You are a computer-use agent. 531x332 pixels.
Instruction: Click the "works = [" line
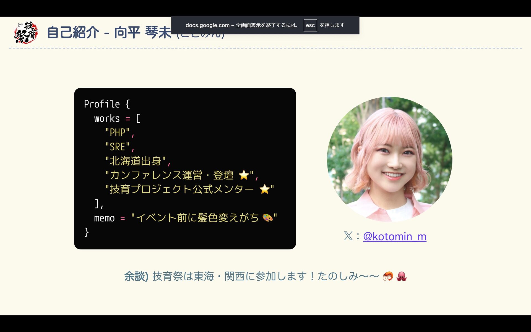pos(117,118)
